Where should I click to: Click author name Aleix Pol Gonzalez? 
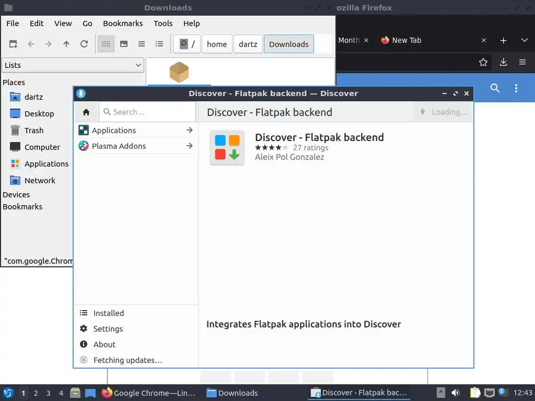[289, 157]
